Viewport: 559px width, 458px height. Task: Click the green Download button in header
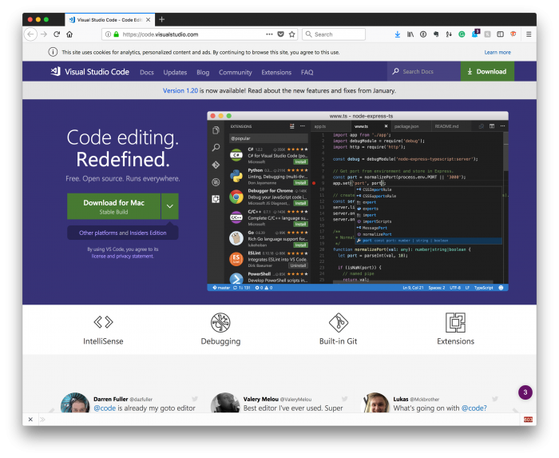coord(487,71)
